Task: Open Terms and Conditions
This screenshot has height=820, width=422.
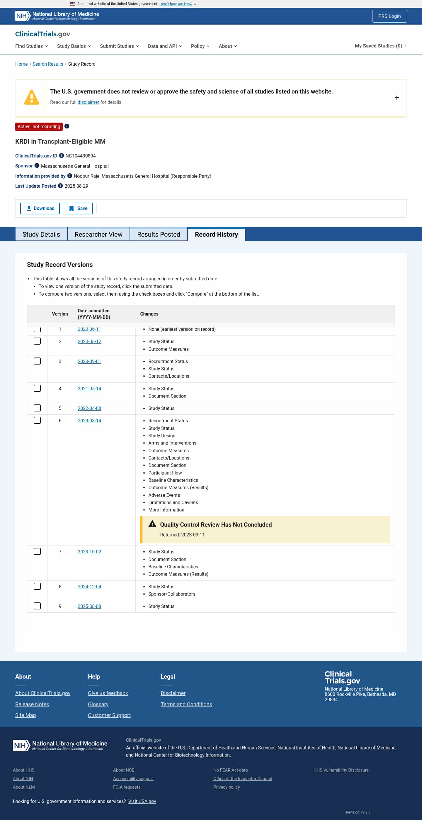Action: [186, 704]
